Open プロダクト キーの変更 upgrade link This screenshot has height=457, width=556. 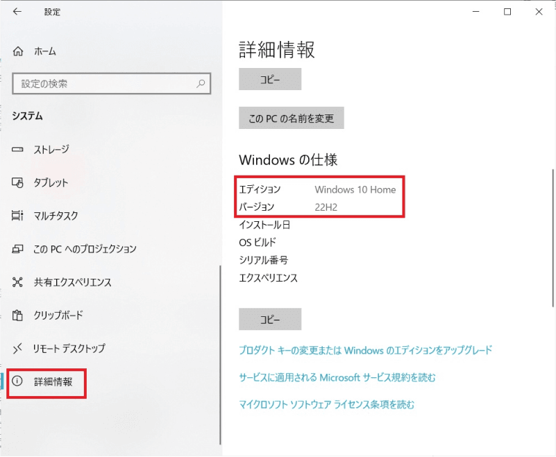[366, 350]
